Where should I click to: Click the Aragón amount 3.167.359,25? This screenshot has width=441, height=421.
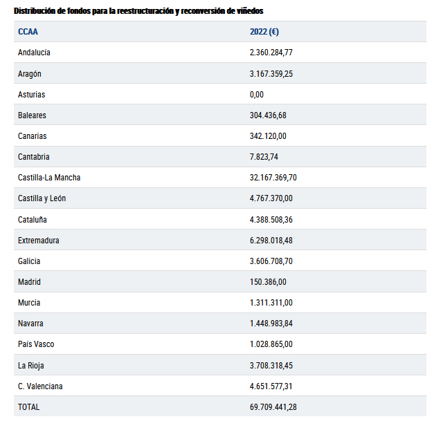pos(271,73)
